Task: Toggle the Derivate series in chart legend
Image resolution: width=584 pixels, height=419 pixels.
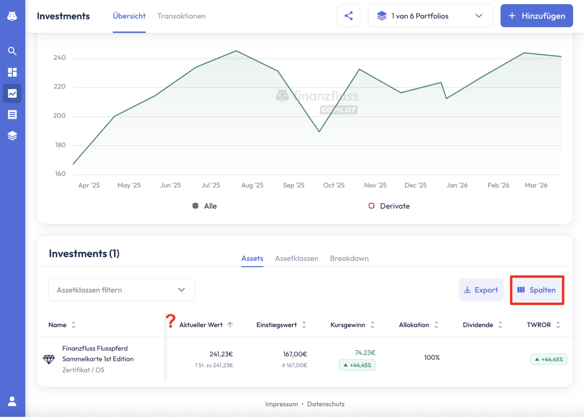Action: click(389, 206)
